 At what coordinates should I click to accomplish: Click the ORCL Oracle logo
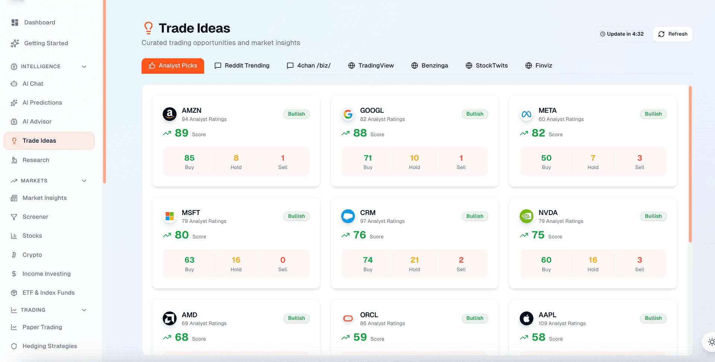pos(348,318)
